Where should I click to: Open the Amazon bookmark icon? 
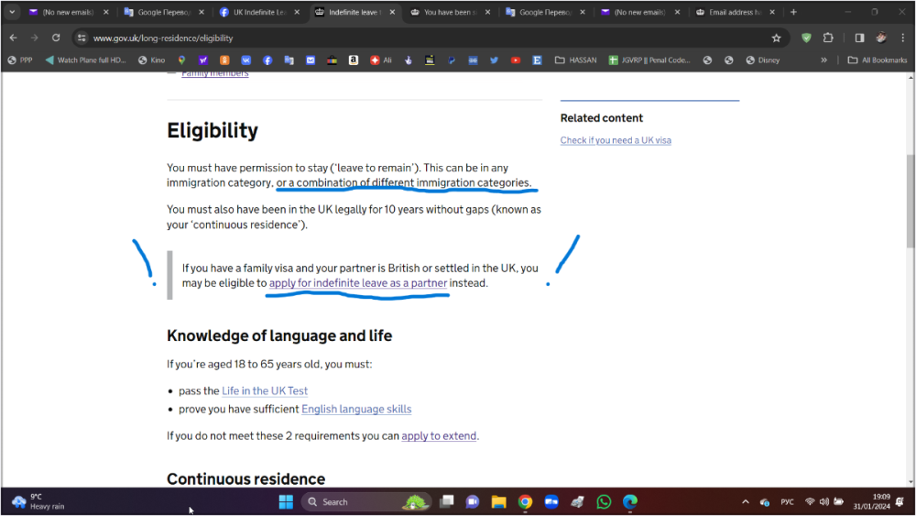pyautogui.click(x=353, y=60)
